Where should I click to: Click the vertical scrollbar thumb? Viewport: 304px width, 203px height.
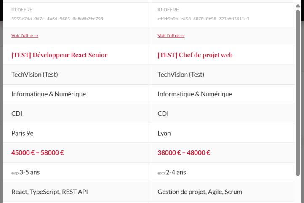pos(298,93)
